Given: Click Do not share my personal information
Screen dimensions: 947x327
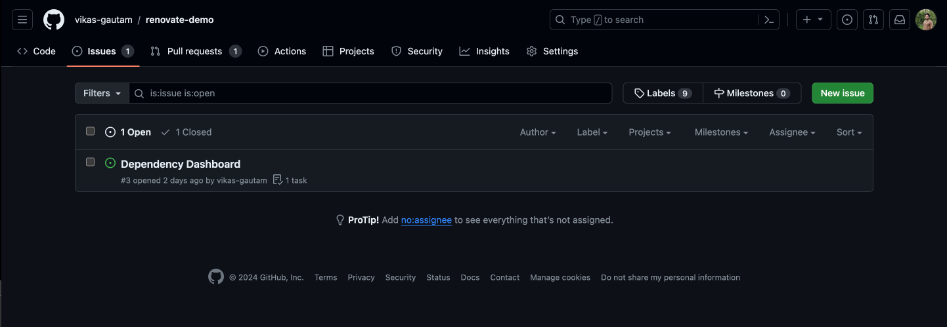Looking at the screenshot, I should [671, 278].
